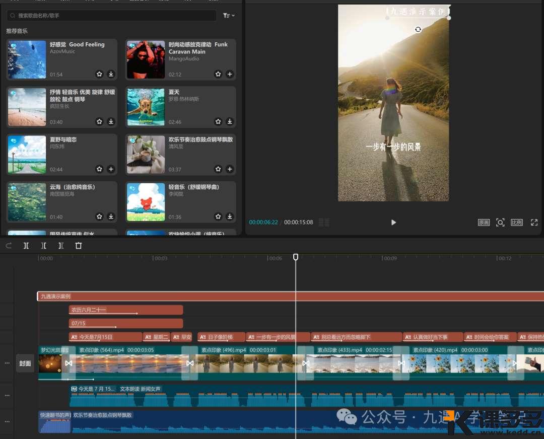
Task: Select the 文本朗读 新闻女声 audio clip
Action: pyautogui.click(x=307, y=396)
